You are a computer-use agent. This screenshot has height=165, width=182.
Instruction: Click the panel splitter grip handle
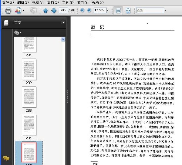[x=67, y=96]
